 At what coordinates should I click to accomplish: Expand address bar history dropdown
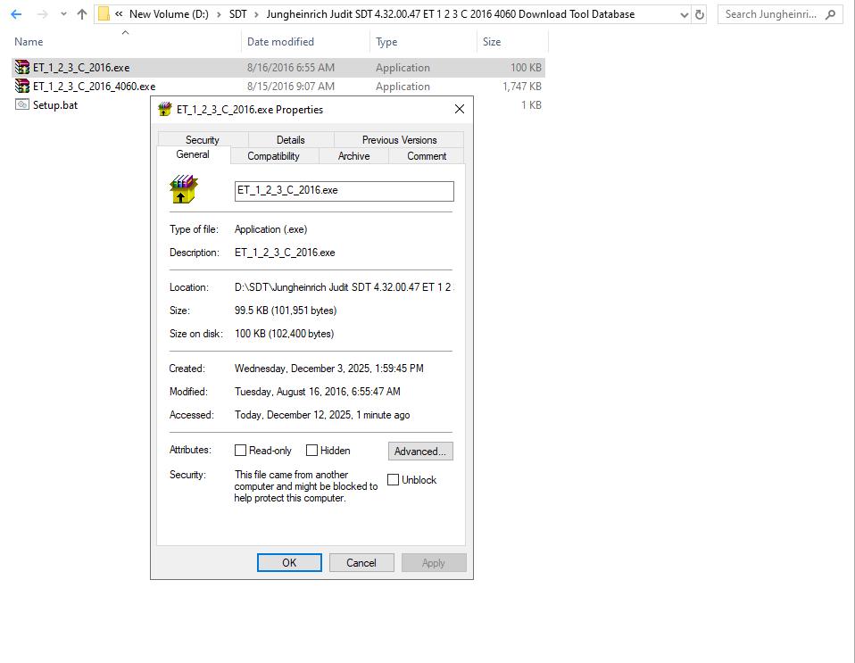click(x=685, y=14)
